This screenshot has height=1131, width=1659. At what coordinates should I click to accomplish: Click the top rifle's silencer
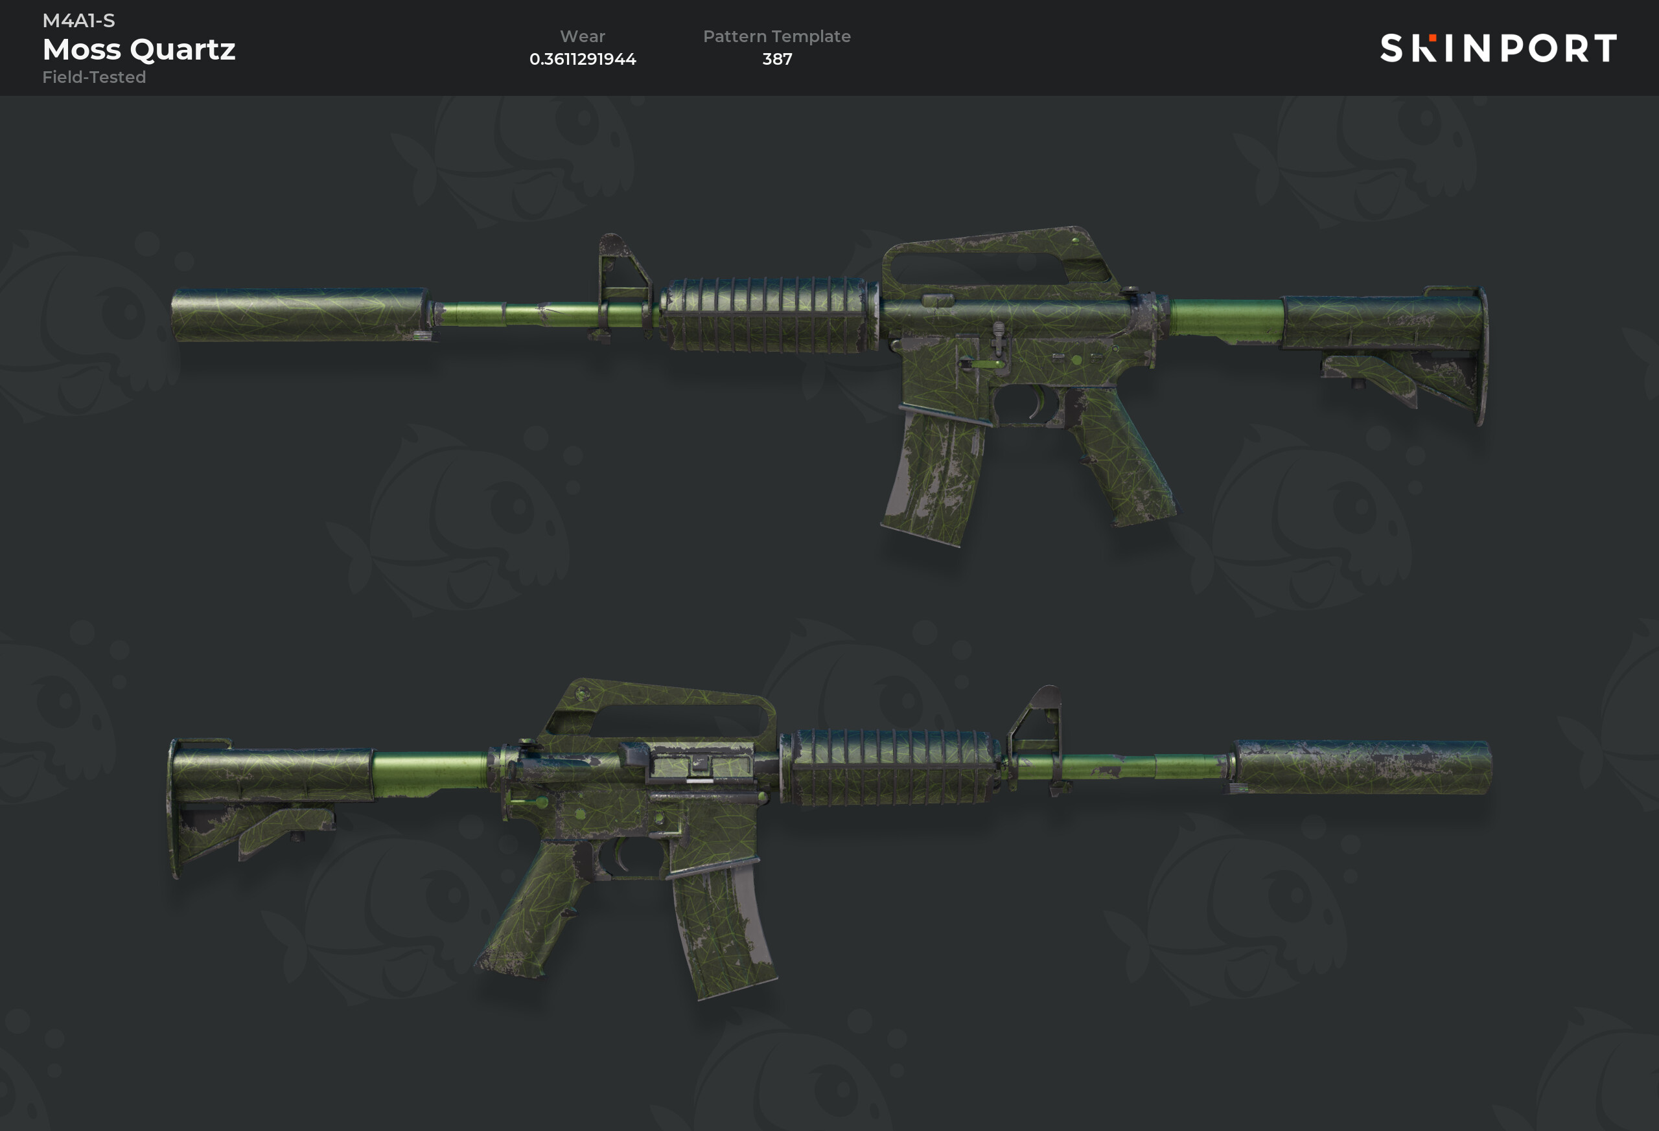pos(301,315)
